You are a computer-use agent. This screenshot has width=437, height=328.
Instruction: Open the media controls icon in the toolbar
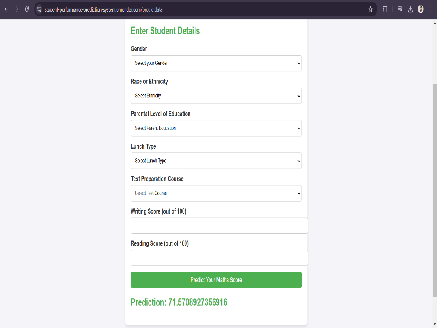pyautogui.click(x=400, y=9)
